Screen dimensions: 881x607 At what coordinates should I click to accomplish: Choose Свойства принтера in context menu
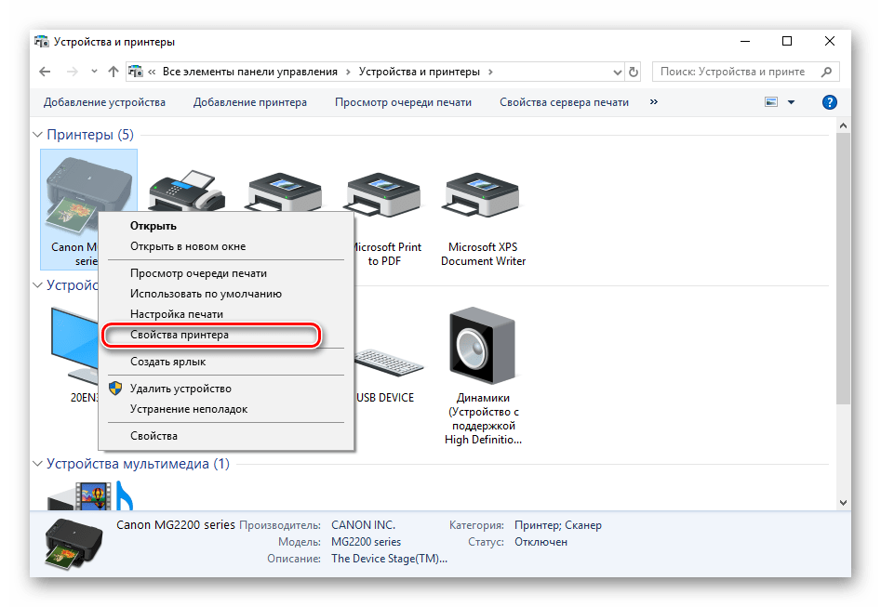tap(180, 335)
